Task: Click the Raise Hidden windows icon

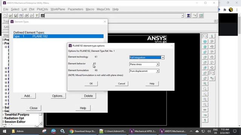Action: click(x=188, y=16)
